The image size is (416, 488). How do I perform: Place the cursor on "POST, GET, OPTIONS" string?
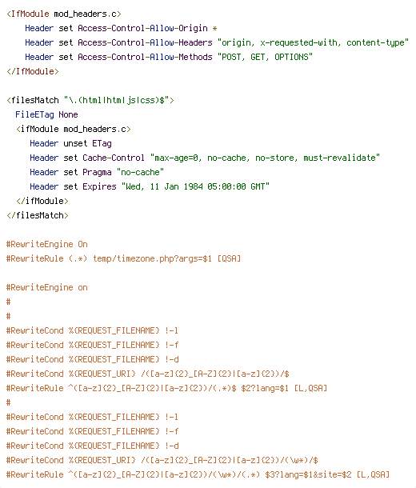click(265, 57)
